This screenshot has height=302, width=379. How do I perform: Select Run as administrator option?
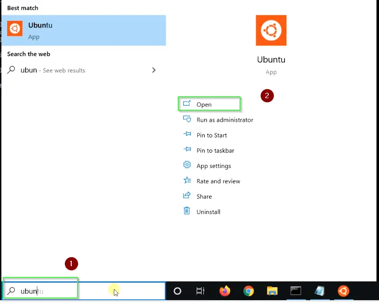(x=225, y=120)
